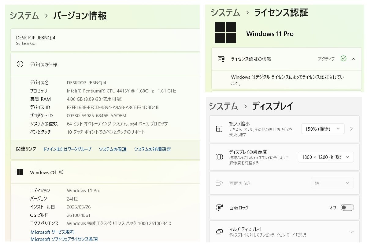Viewport: 367px width, 250px height.
Task: Go to システム from the ライセンス認証 breadcrumb
Action: [x=225, y=13]
